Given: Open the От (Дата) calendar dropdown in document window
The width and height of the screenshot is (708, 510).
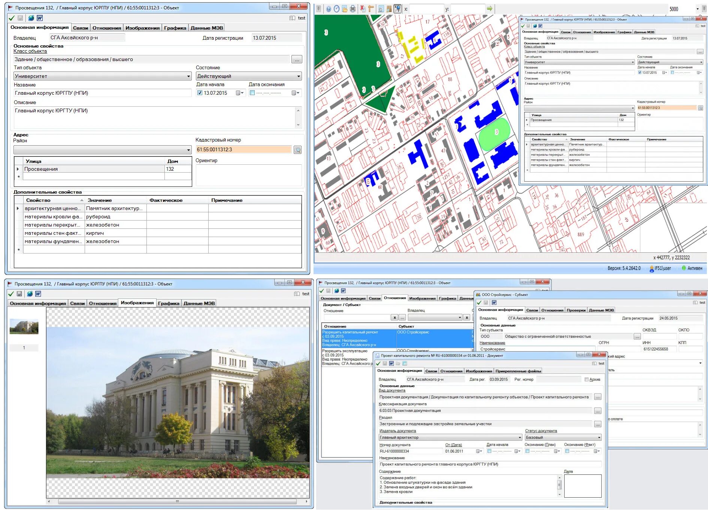Looking at the screenshot, I should [x=479, y=451].
